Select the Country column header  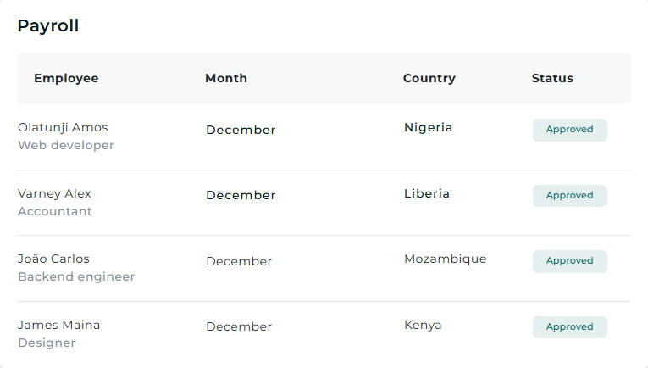429,78
